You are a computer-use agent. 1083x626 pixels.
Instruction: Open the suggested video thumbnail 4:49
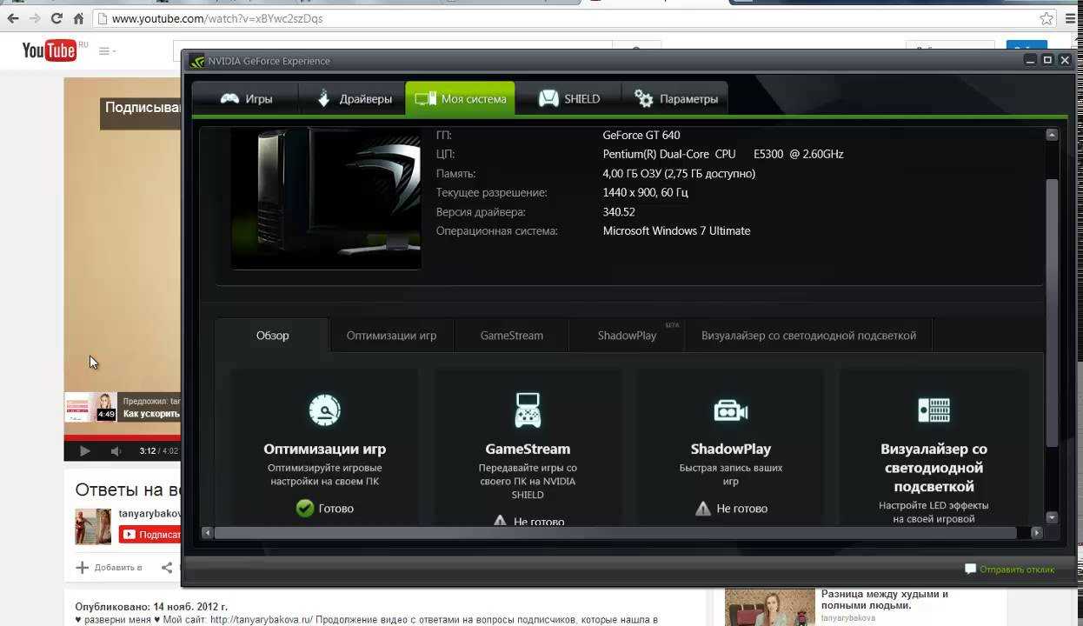pos(91,407)
